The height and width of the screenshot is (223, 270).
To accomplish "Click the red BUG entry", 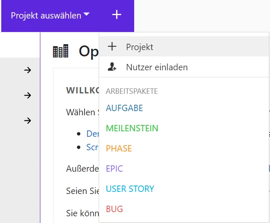I will click(x=114, y=209).
